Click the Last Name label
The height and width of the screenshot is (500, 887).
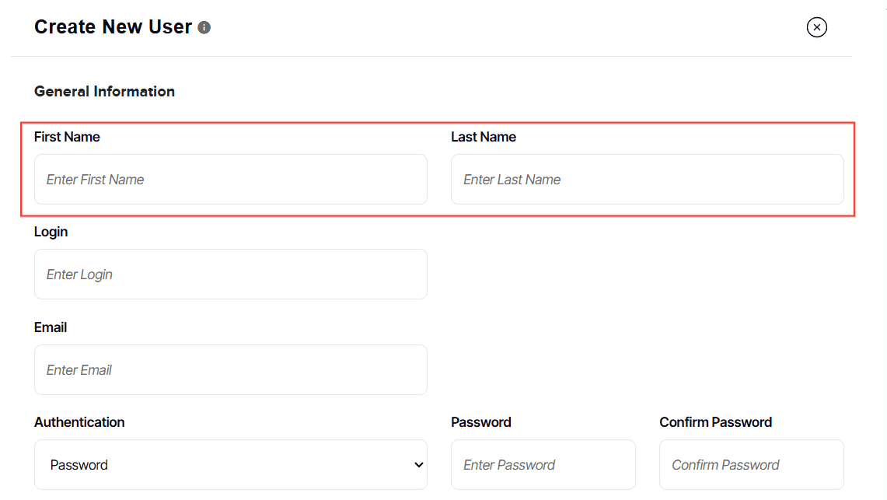coord(484,137)
